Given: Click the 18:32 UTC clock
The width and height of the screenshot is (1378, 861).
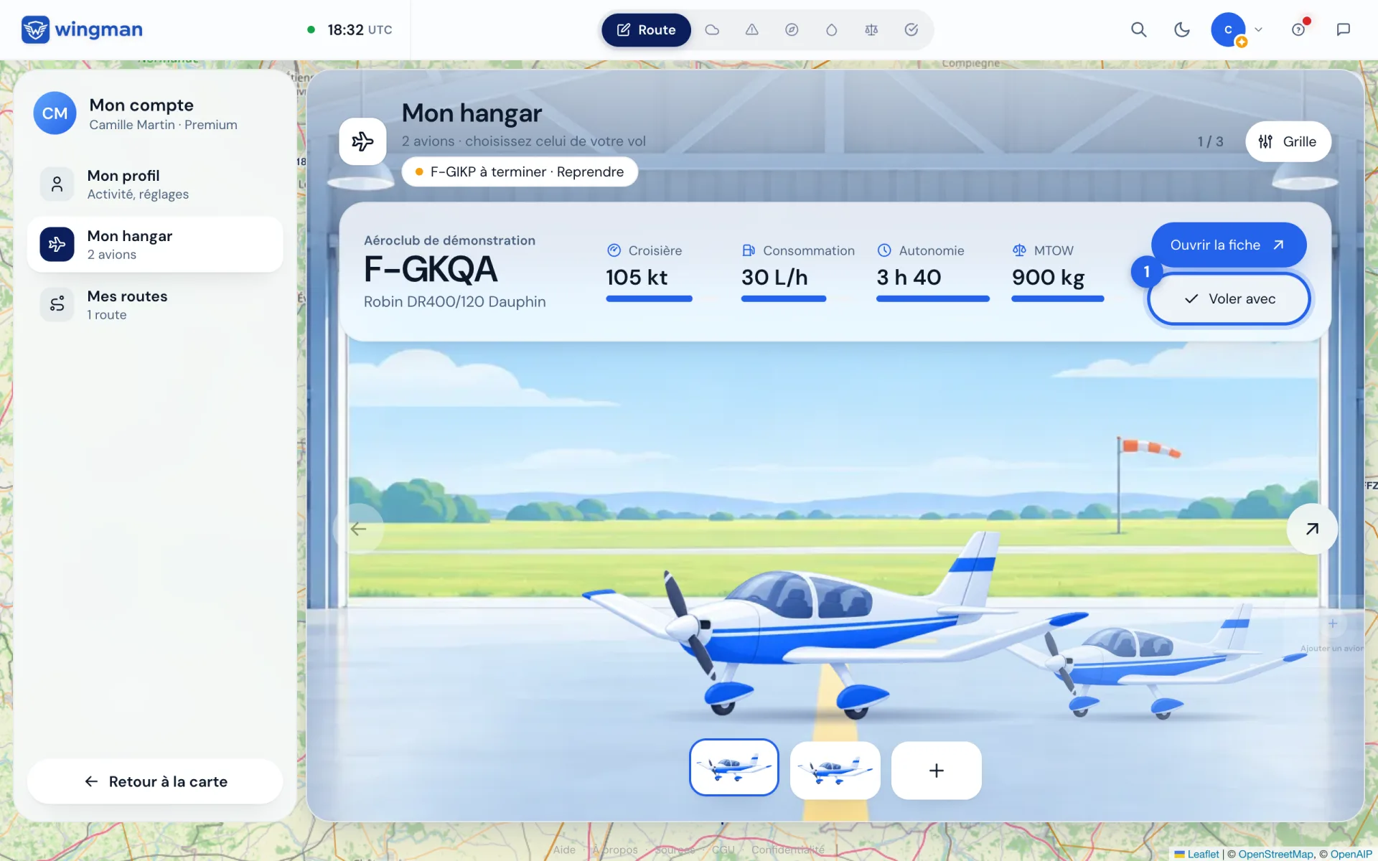Looking at the screenshot, I should 360,29.
